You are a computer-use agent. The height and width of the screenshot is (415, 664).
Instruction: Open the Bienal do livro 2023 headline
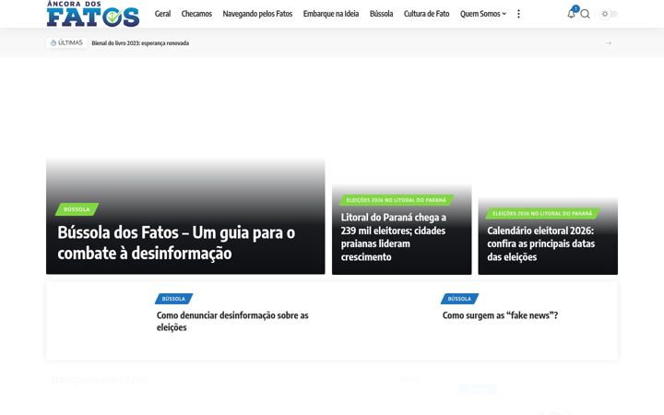(x=140, y=43)
